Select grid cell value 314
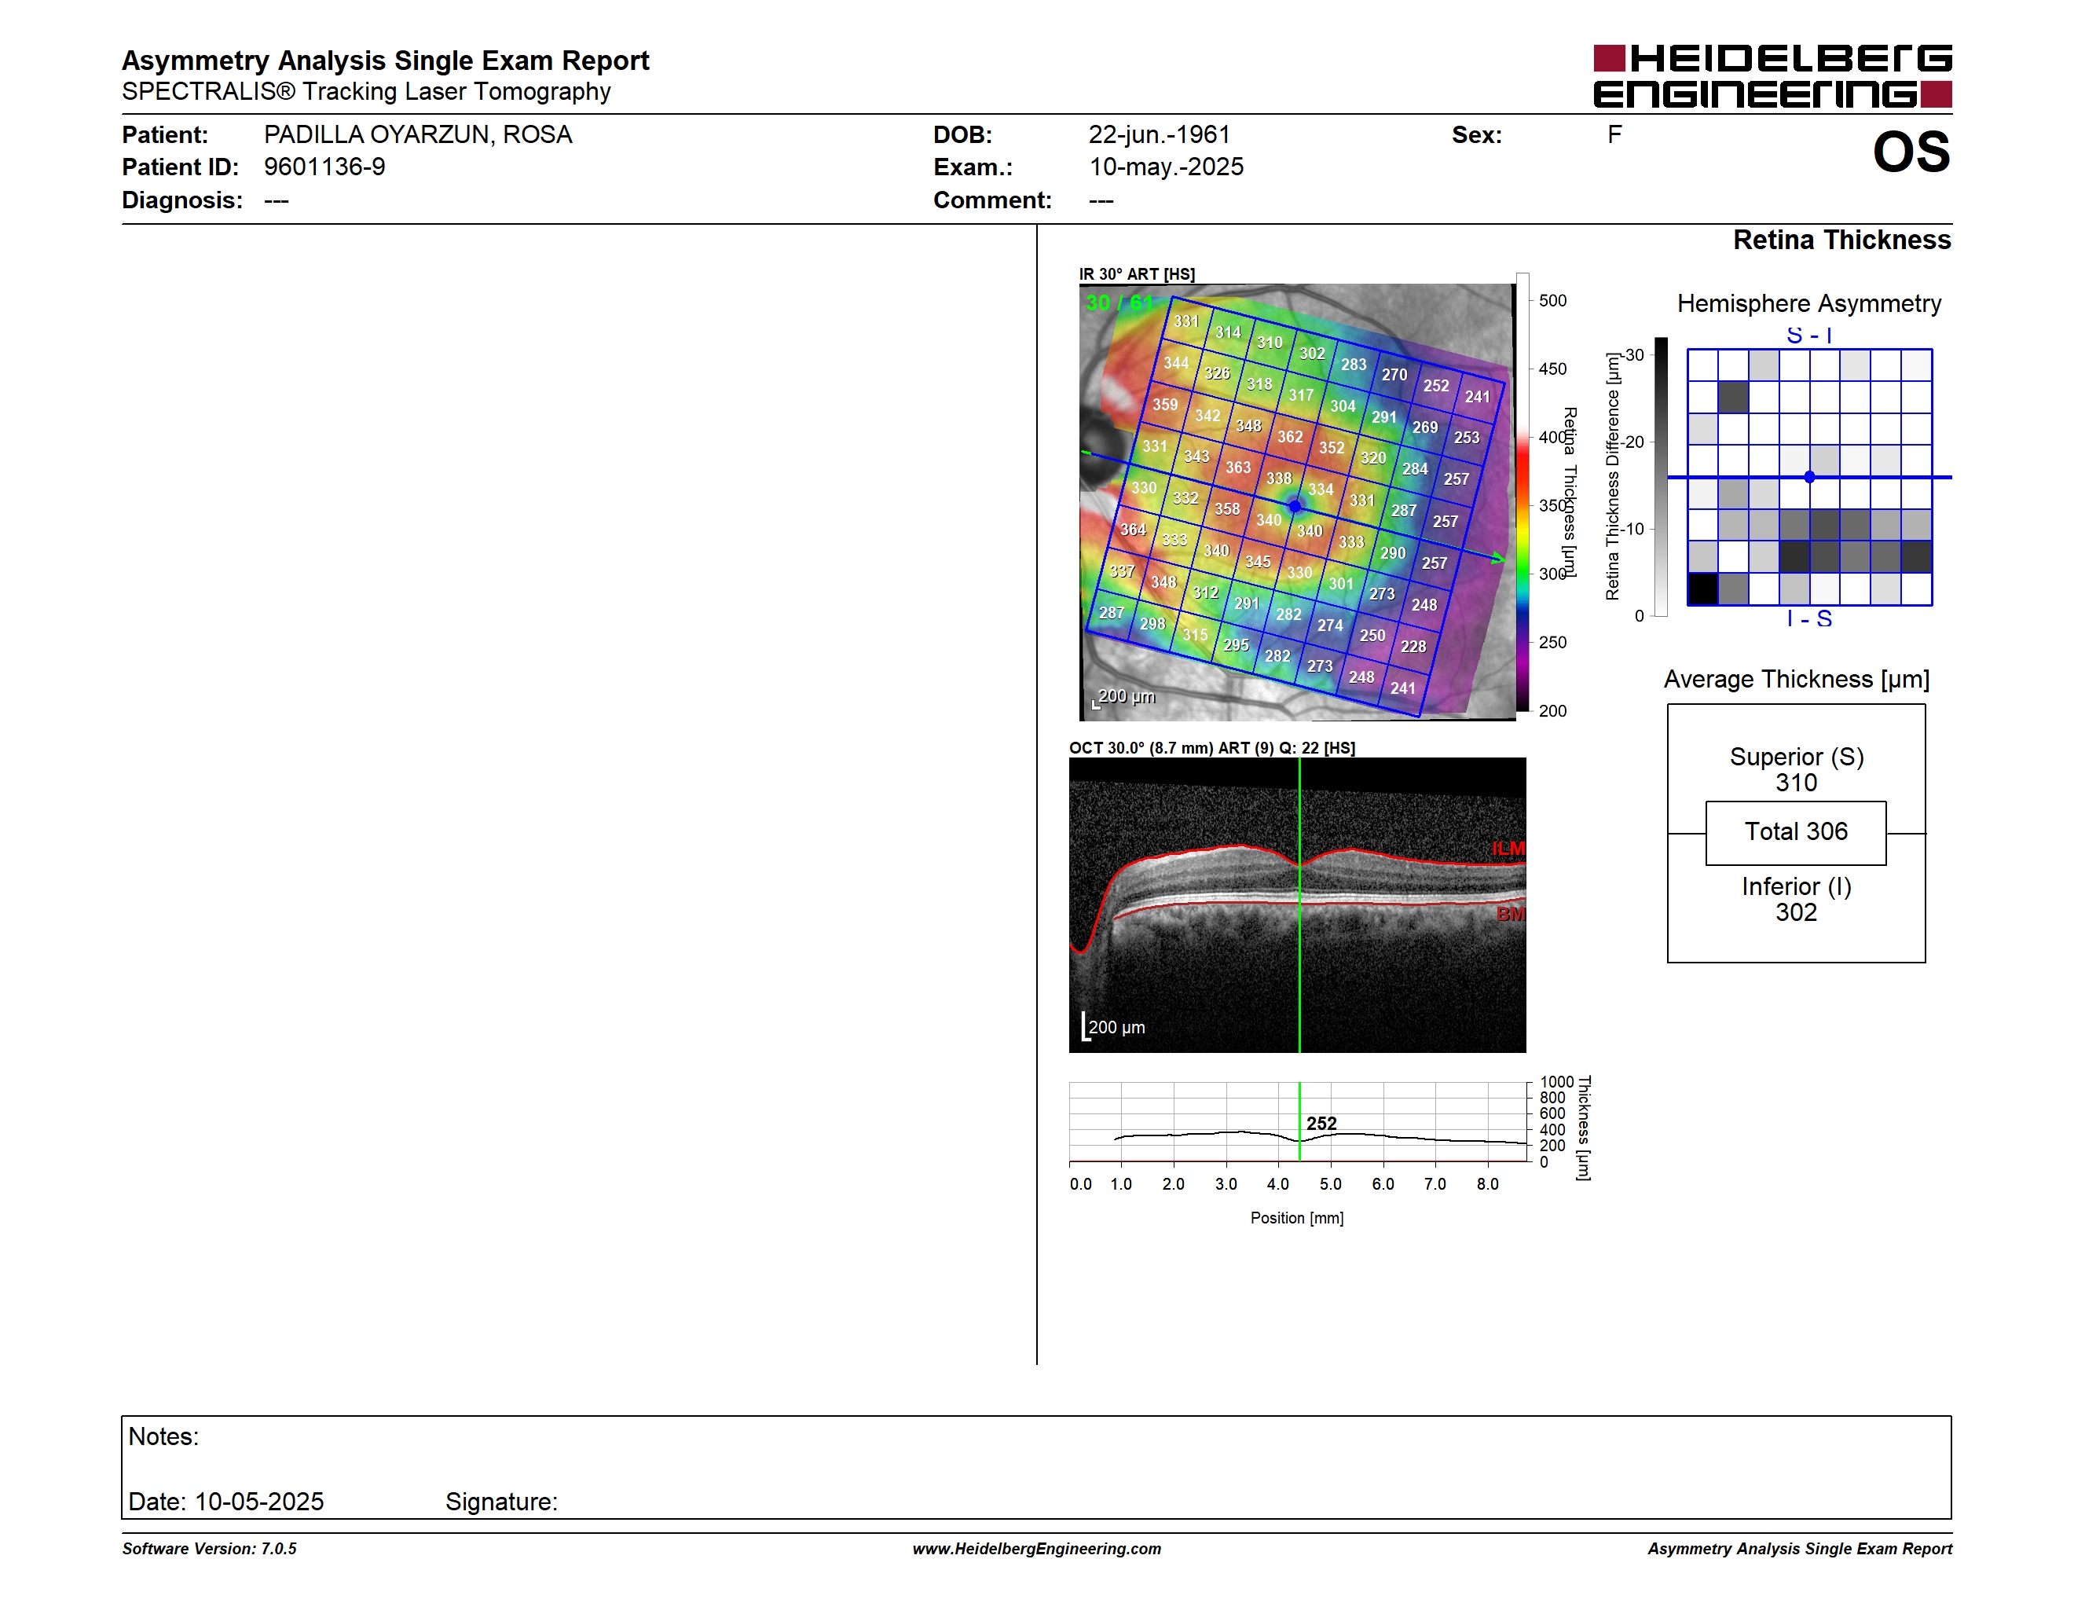 pos(1228,332)
